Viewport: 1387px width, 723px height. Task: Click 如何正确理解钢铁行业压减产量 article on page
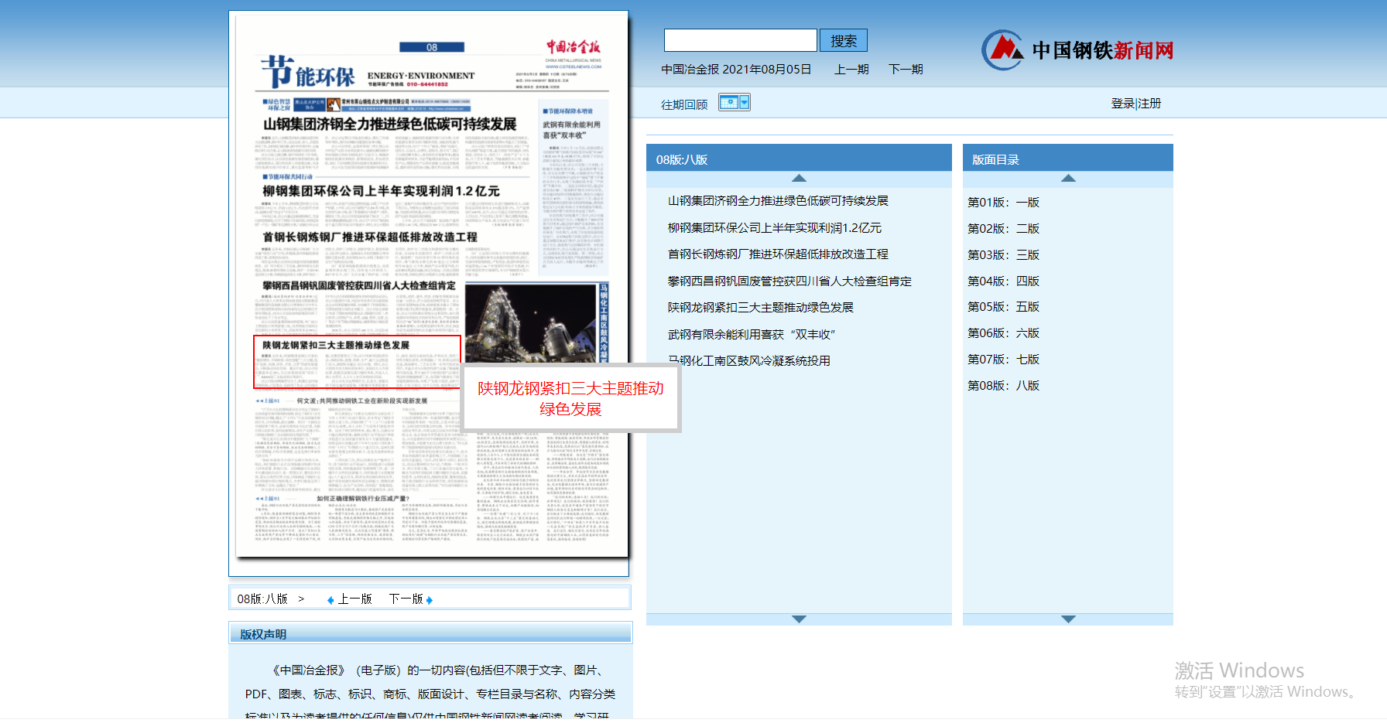(363, 499)
